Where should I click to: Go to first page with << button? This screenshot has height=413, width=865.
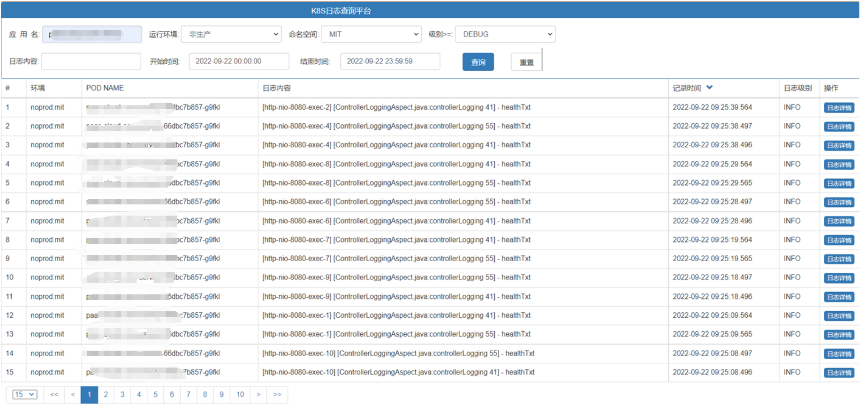pos(54,395)
